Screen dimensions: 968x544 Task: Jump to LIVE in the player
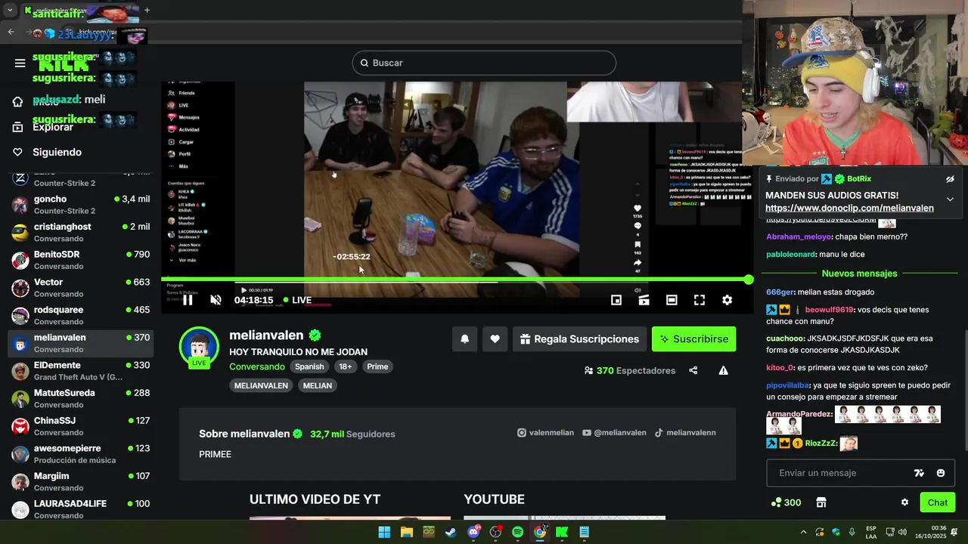(297, 300)
